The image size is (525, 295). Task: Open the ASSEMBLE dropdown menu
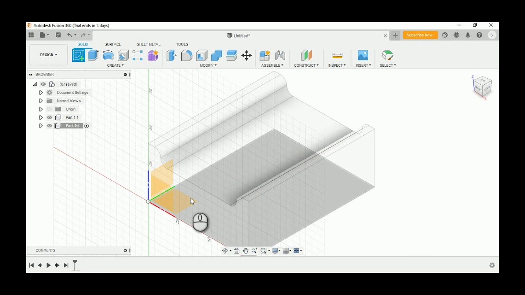click(272, 66)
